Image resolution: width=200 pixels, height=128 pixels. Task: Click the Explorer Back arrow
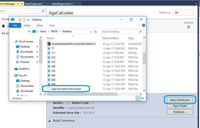[x=13, y=32]
